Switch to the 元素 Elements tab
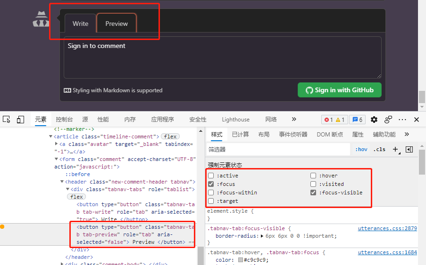Screen dimensions: 426x265 coord(41,120)
